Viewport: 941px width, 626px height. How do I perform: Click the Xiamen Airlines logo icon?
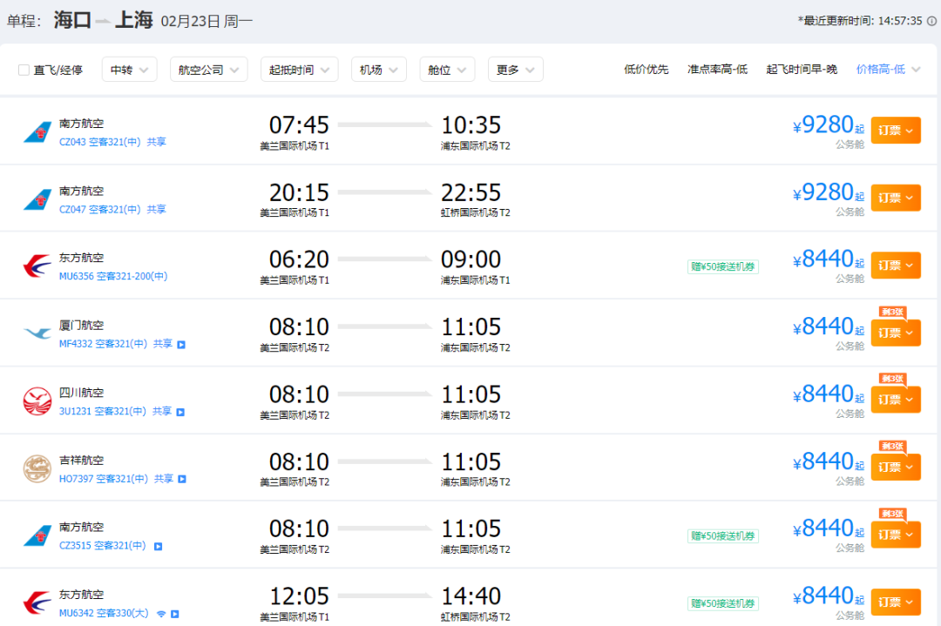tap(37, 333)
